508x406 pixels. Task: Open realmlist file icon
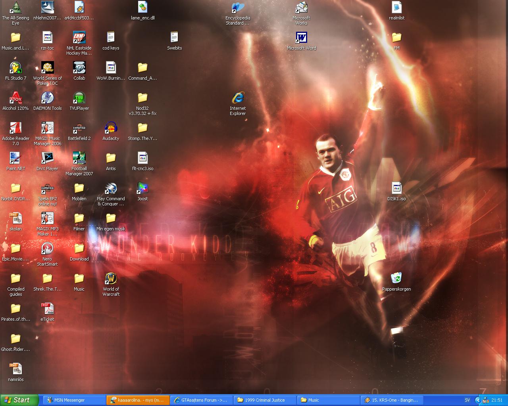click(x=396, y=8)
